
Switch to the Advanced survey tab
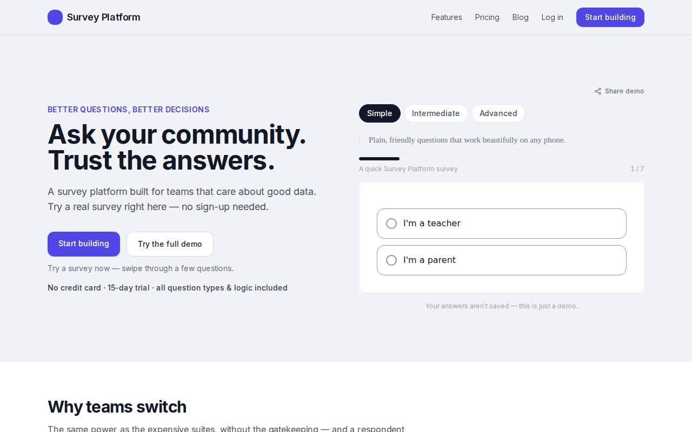(x=498, y=113)
